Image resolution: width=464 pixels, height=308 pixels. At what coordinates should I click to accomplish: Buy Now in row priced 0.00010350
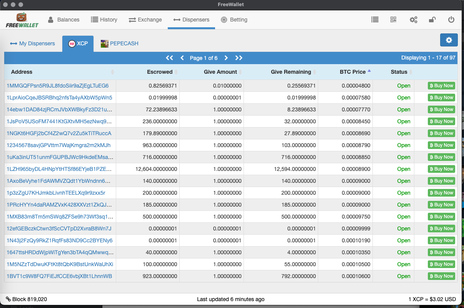coord(441,252)
